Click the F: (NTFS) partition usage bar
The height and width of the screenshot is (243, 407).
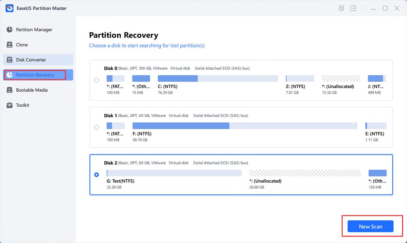click(x=245, y=126)
